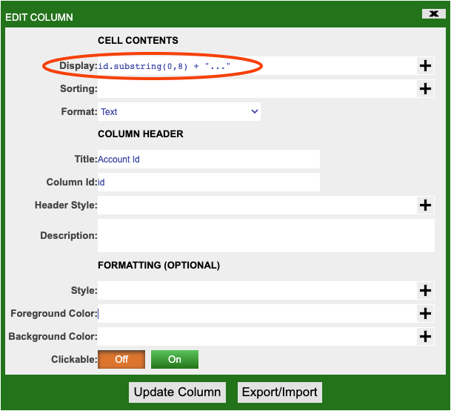Select the Column Id text field
This screenshot has height=411, width=451.
(209, 182)
